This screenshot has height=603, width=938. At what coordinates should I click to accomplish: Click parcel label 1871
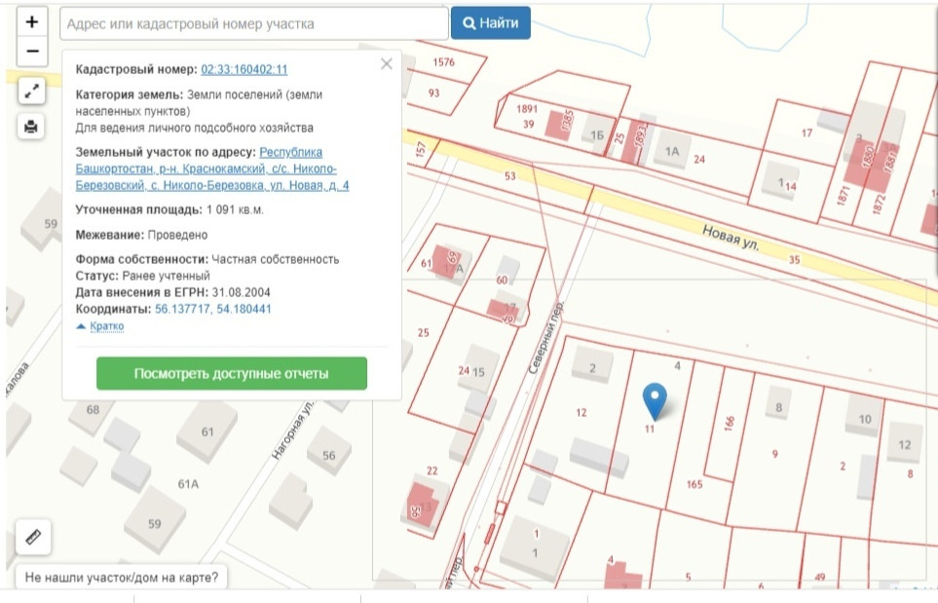[844, 195]
